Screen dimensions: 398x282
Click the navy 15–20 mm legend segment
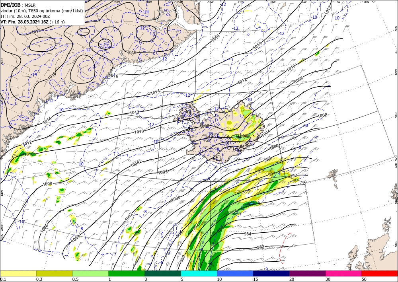click(x=271, y=273)
